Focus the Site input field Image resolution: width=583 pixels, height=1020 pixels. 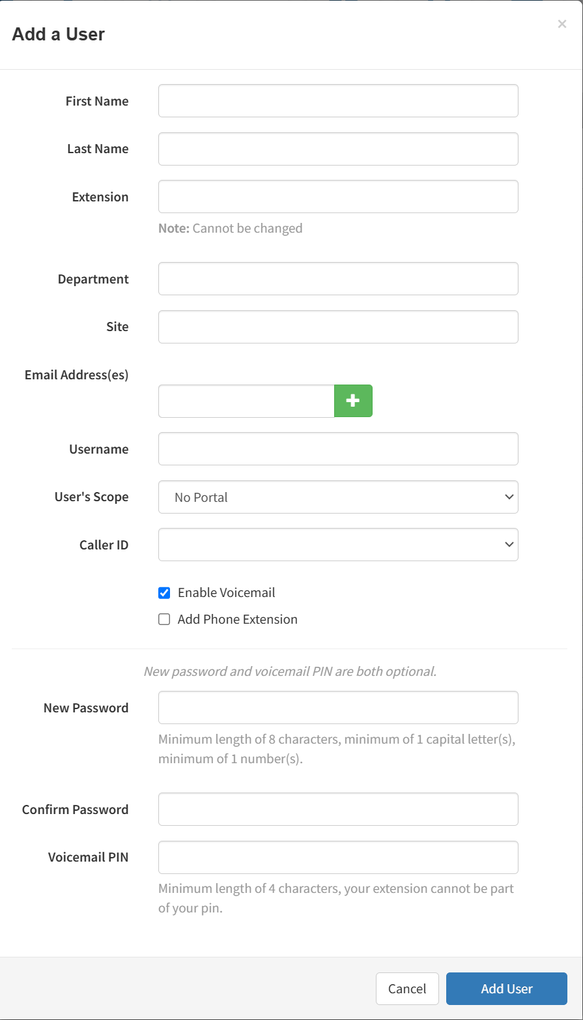point(338,327)
